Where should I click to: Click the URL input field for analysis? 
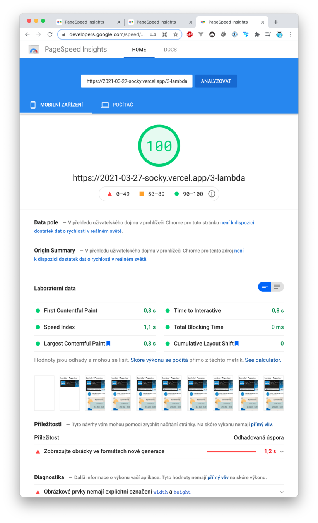point(137,81)
